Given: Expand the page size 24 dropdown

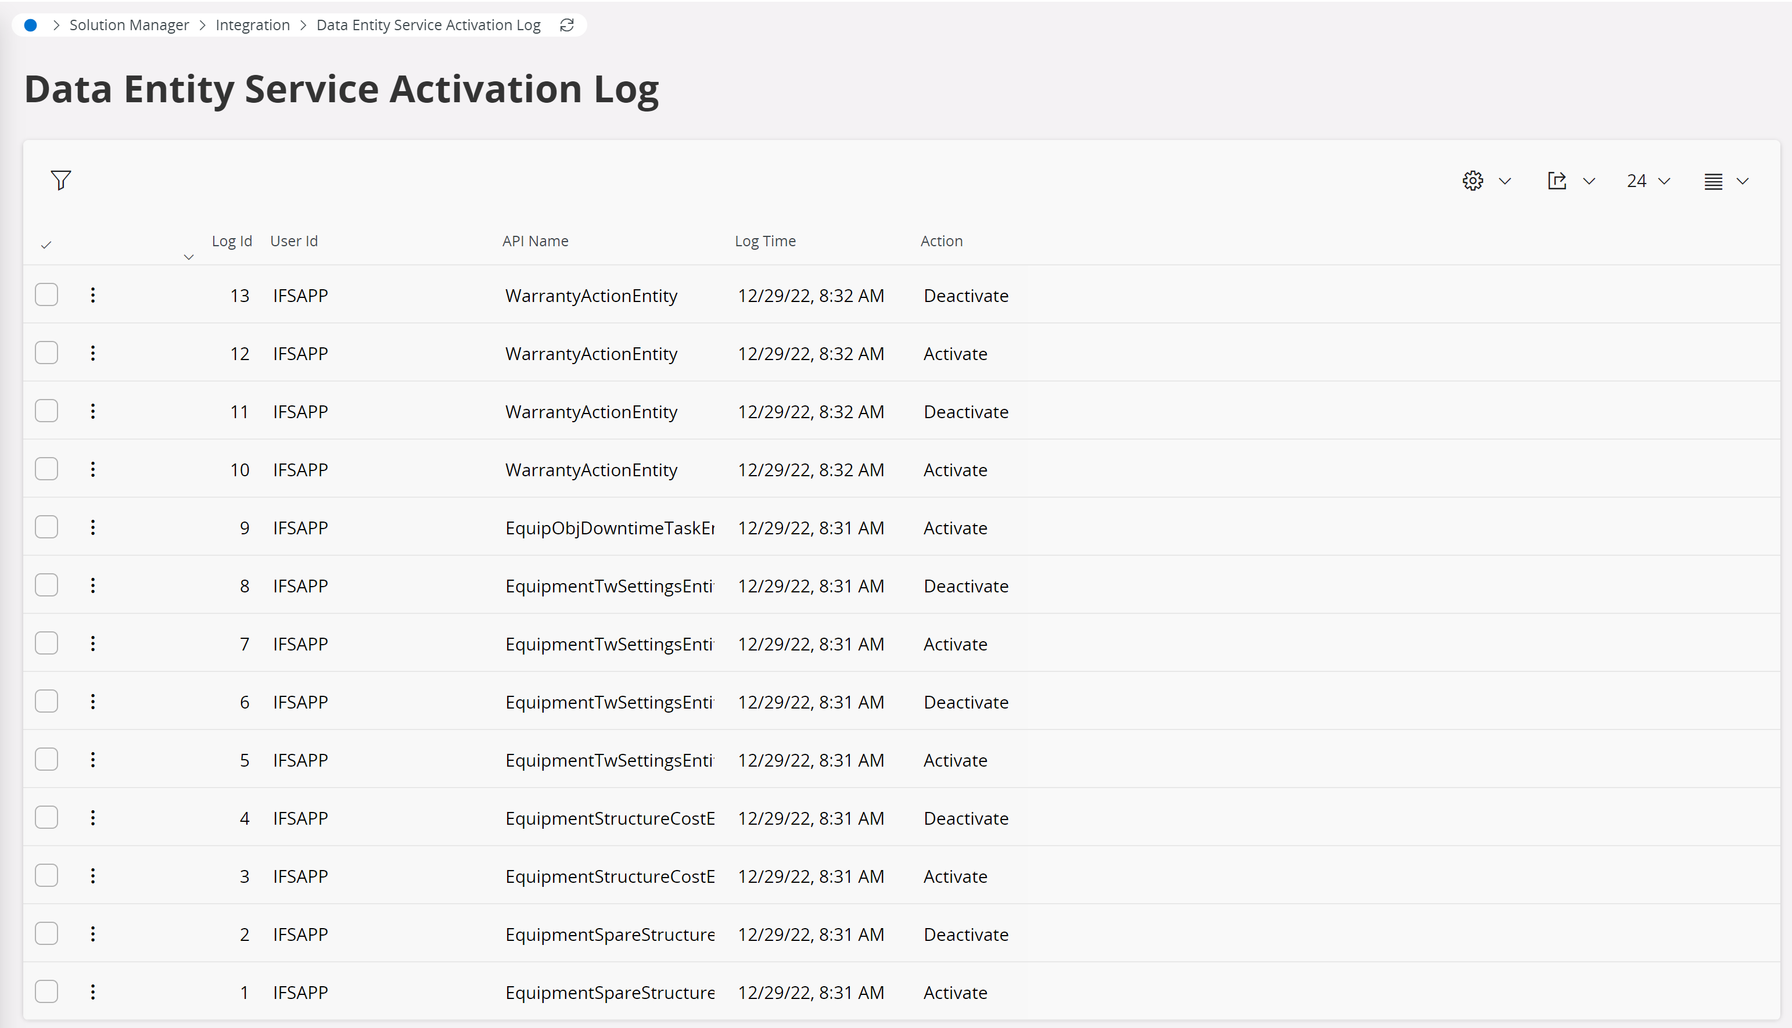Looking at the screenshot, I should coord(1648,181).
